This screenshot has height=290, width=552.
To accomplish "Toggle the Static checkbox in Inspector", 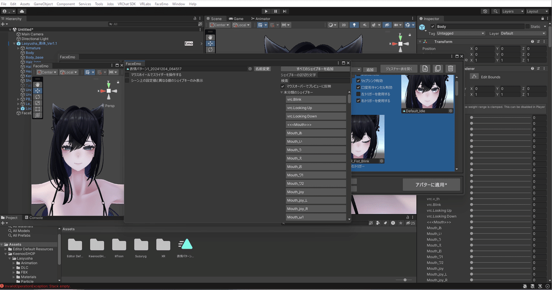I will click(x=528, y=27).
